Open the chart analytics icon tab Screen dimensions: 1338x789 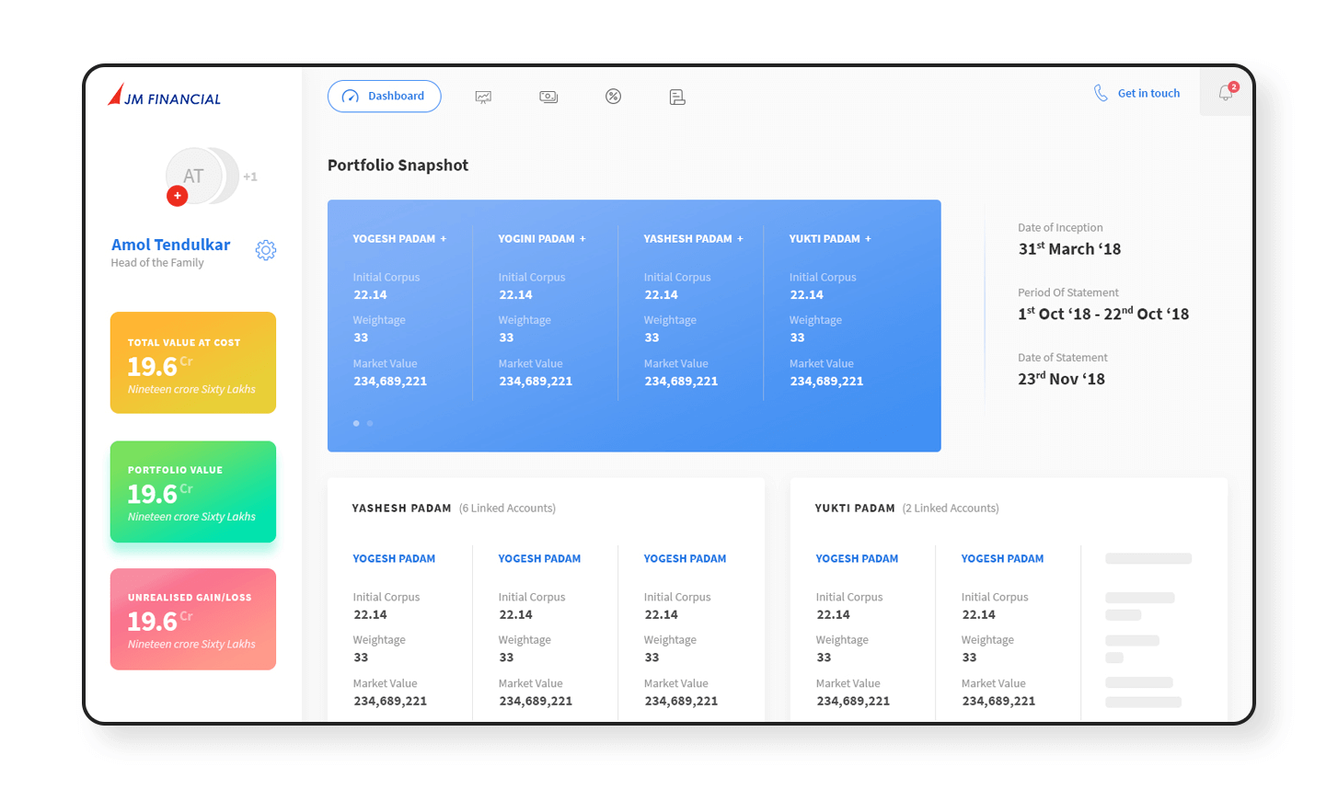[x=483, y=97]
